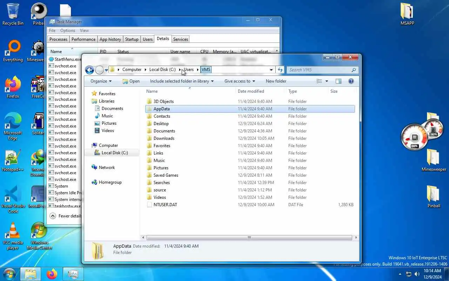Select the NTUSER.DAT file icon

[x=149, y=205]
